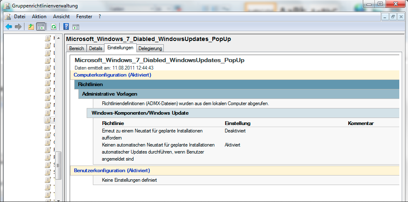This screenshot has height=202, width=408.
Task: Switch to the Delegierung tab
Action: 150,48
